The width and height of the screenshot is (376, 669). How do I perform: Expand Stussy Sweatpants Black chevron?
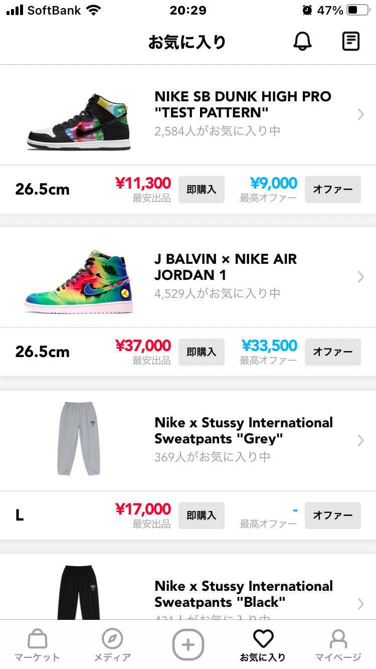tap(360, 604)
